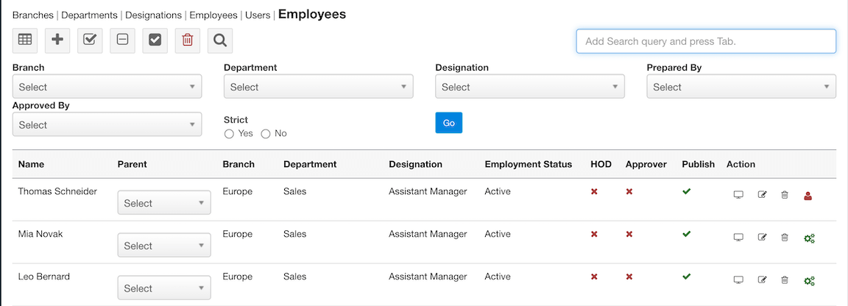Expand the Designation filter dropdown
Viewport: 848px width, 306px height.
pyautogui.click(x=529, y=87)
